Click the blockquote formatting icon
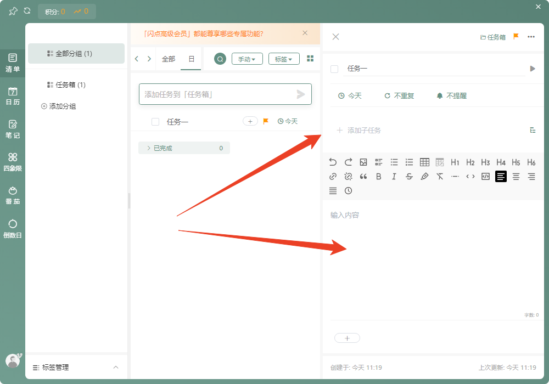This screenshot has height=384, width=549. (x=363, y=176)
